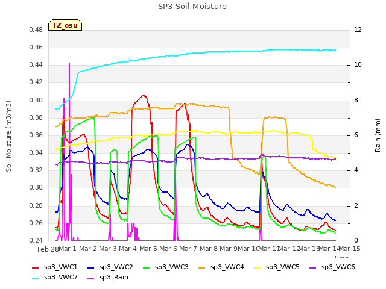This screenshot has height=289, width=386.
Task: Click the 12 rain axis tick label
Action: coord(358,30)
